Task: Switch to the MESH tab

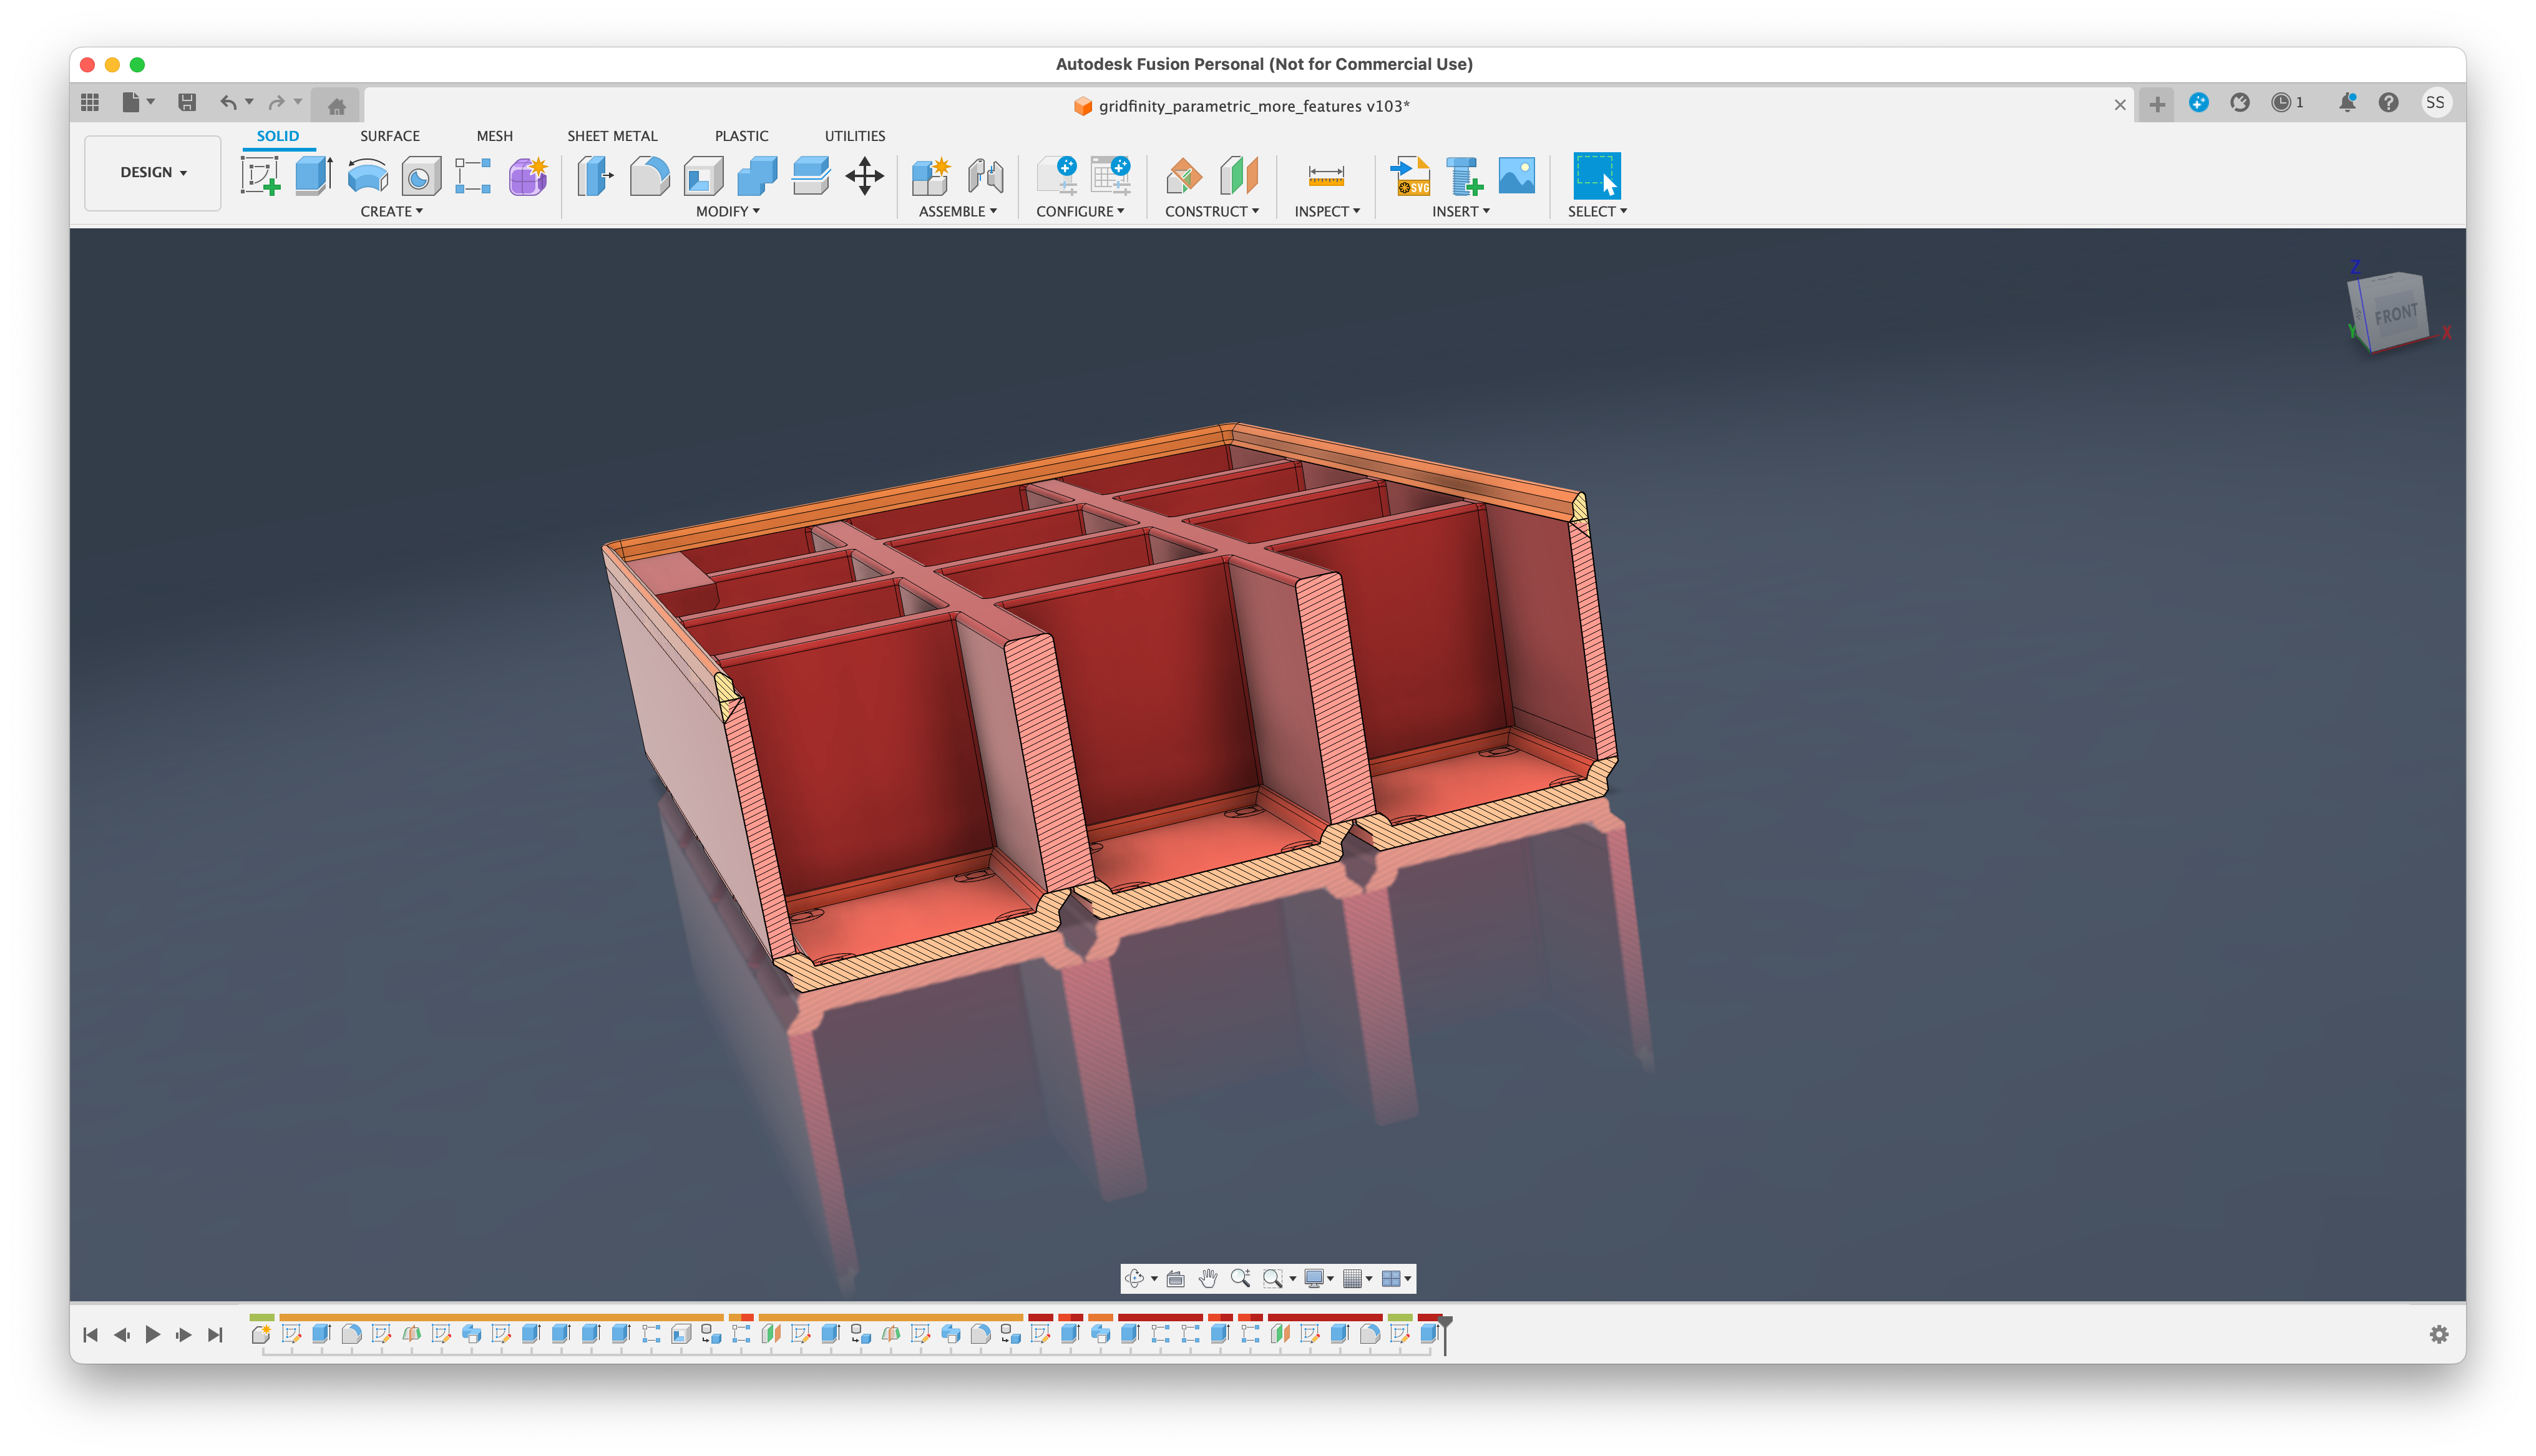Action: pos(494,136)
